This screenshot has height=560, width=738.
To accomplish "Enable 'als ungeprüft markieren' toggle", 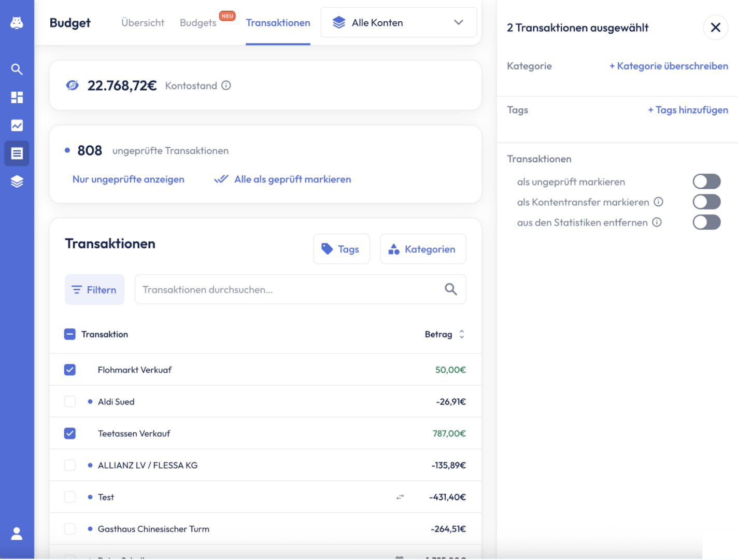I will pyautogui.click(x=706, y=181).
